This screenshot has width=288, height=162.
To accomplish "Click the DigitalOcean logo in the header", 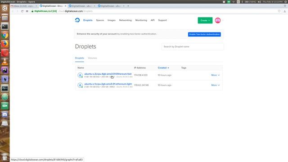I will (x=77, y=20).
